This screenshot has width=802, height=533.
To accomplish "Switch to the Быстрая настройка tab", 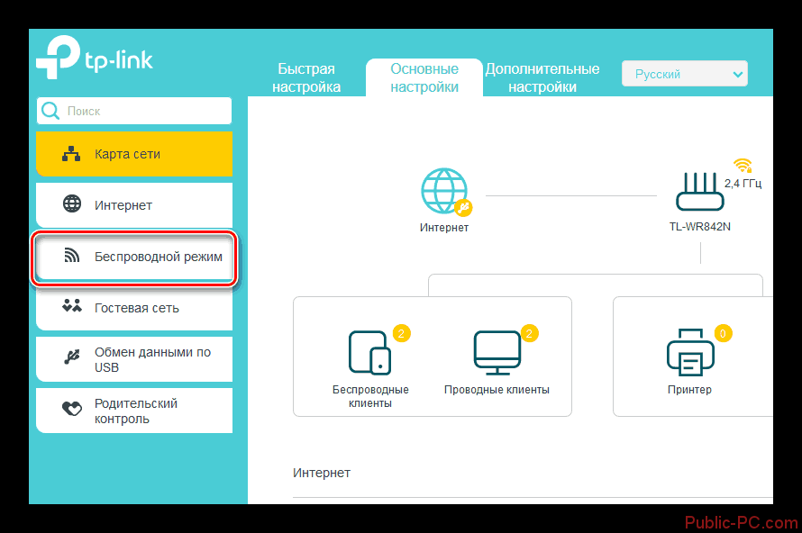I will [x=306, y=78].
